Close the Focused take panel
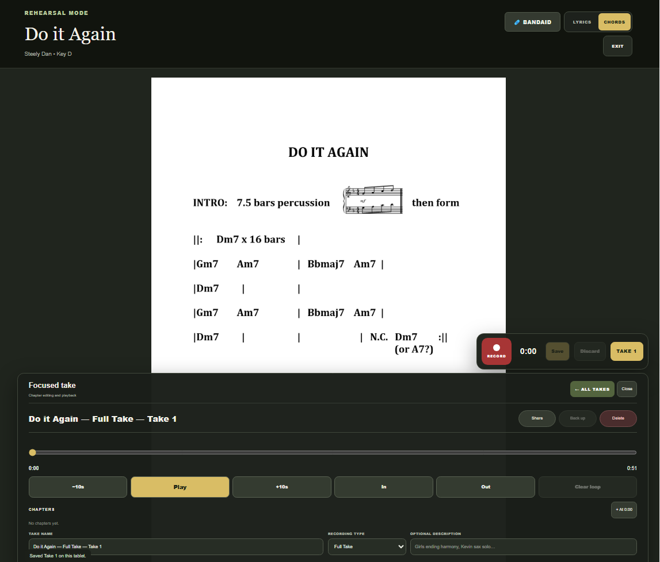The width and height of the screenshot is (660, 562). [x=627, y=389]
